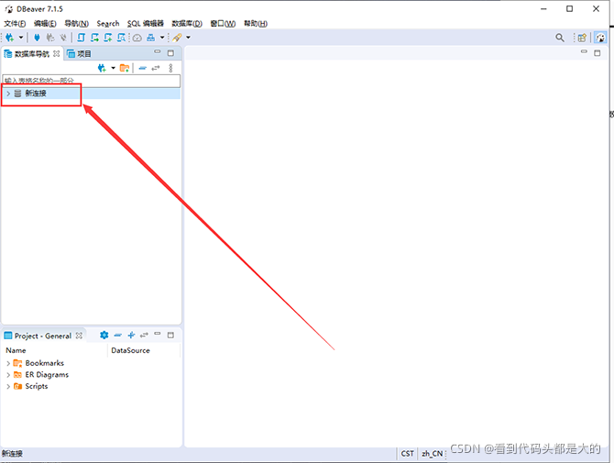Image resolution: width=614 pixels, height=463 pixels.
Task: Click the Name column header
Action: 16,350
